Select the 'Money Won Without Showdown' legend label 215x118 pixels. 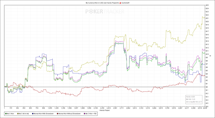[69, 114]
